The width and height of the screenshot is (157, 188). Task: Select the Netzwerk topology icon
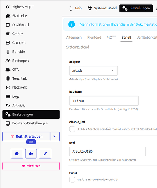(8, 88)
